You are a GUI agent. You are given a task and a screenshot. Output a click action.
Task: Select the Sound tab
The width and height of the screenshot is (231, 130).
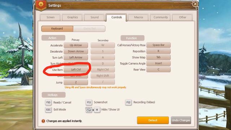(x=95, y=17)
